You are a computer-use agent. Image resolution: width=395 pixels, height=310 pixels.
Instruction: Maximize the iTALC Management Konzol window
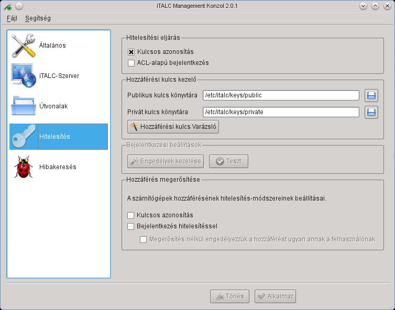click(x=375, y=6)
